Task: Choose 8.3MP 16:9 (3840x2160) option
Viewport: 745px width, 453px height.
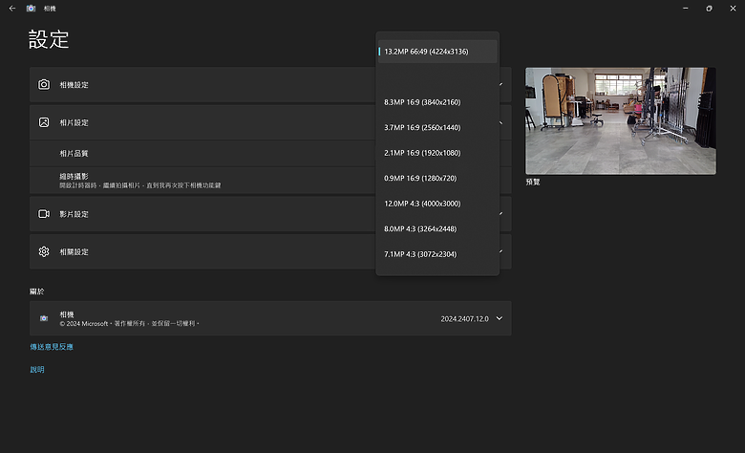Action: tap(437, 102)
